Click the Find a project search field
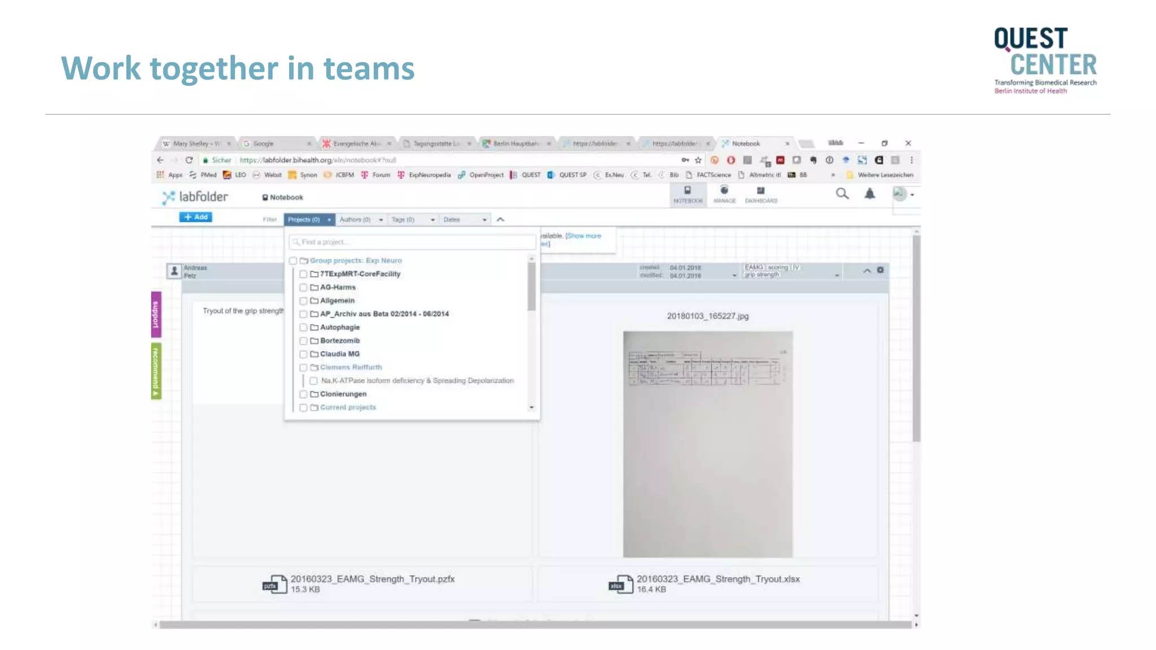 pos(412,242)
